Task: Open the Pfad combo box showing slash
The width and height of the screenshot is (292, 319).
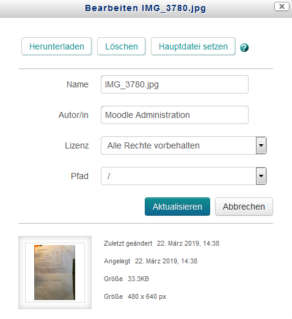Action: click(x=184, y=176)
